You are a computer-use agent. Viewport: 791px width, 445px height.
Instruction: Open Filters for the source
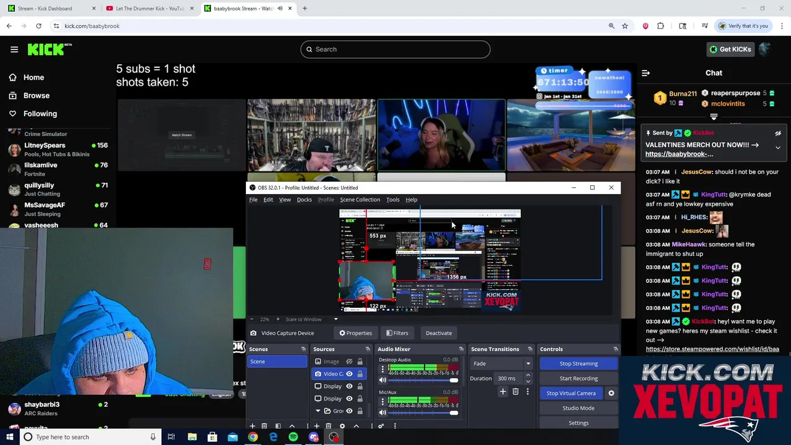coord(397,333)
